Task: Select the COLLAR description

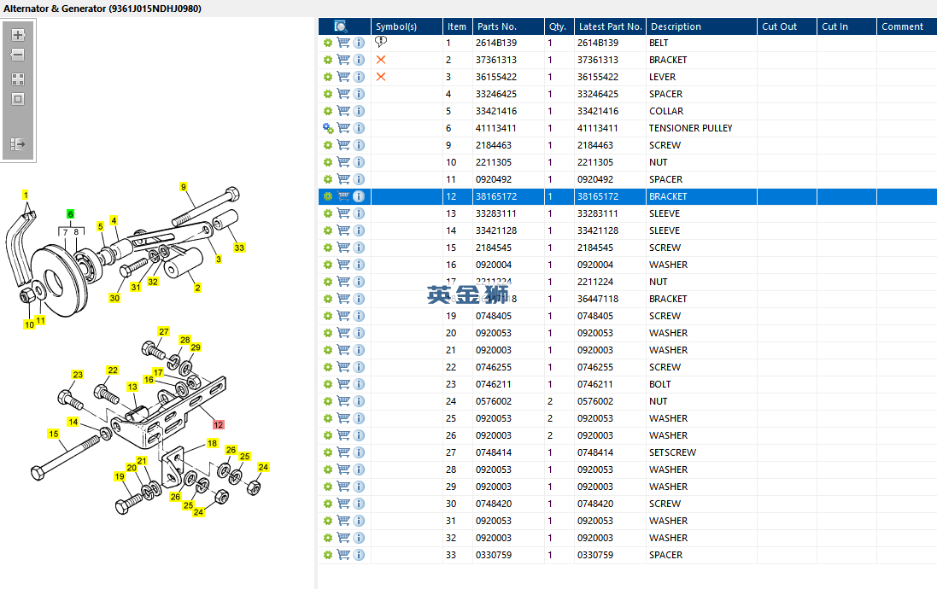Action: coord(666,111)
